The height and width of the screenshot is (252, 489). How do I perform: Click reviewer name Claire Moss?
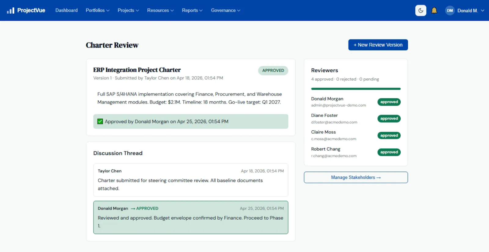pos(323,132)
